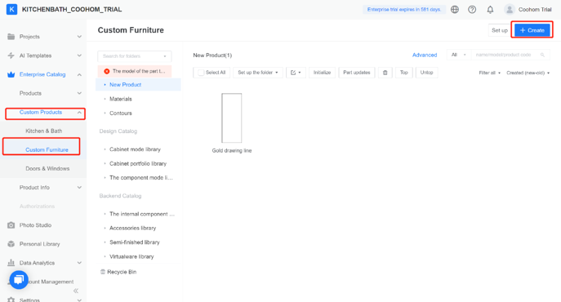561x302 pixels.
Task: Click the Recycle Bin icon
Action: 103,272
